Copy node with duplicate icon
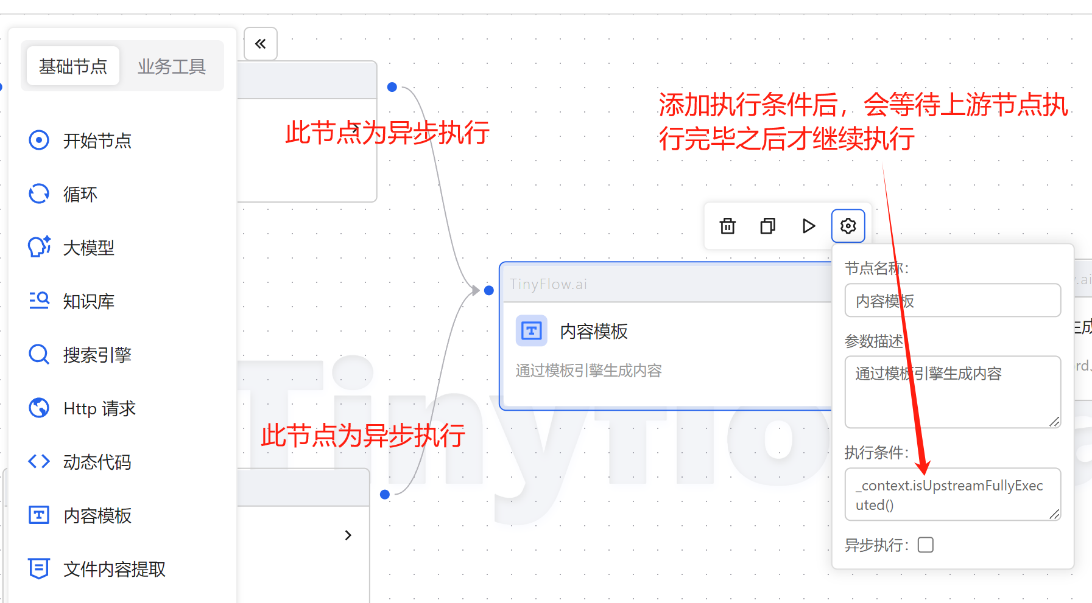The image size is (1092, 603). [x=768, y=226]
